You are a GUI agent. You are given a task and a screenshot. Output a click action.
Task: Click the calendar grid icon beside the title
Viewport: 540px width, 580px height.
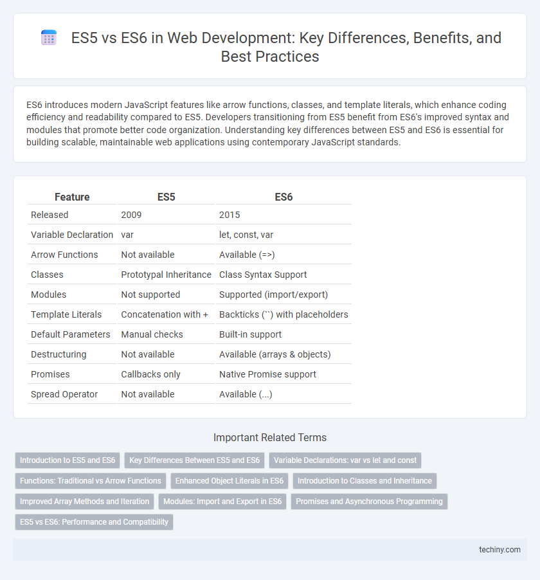tap(48, 38)
